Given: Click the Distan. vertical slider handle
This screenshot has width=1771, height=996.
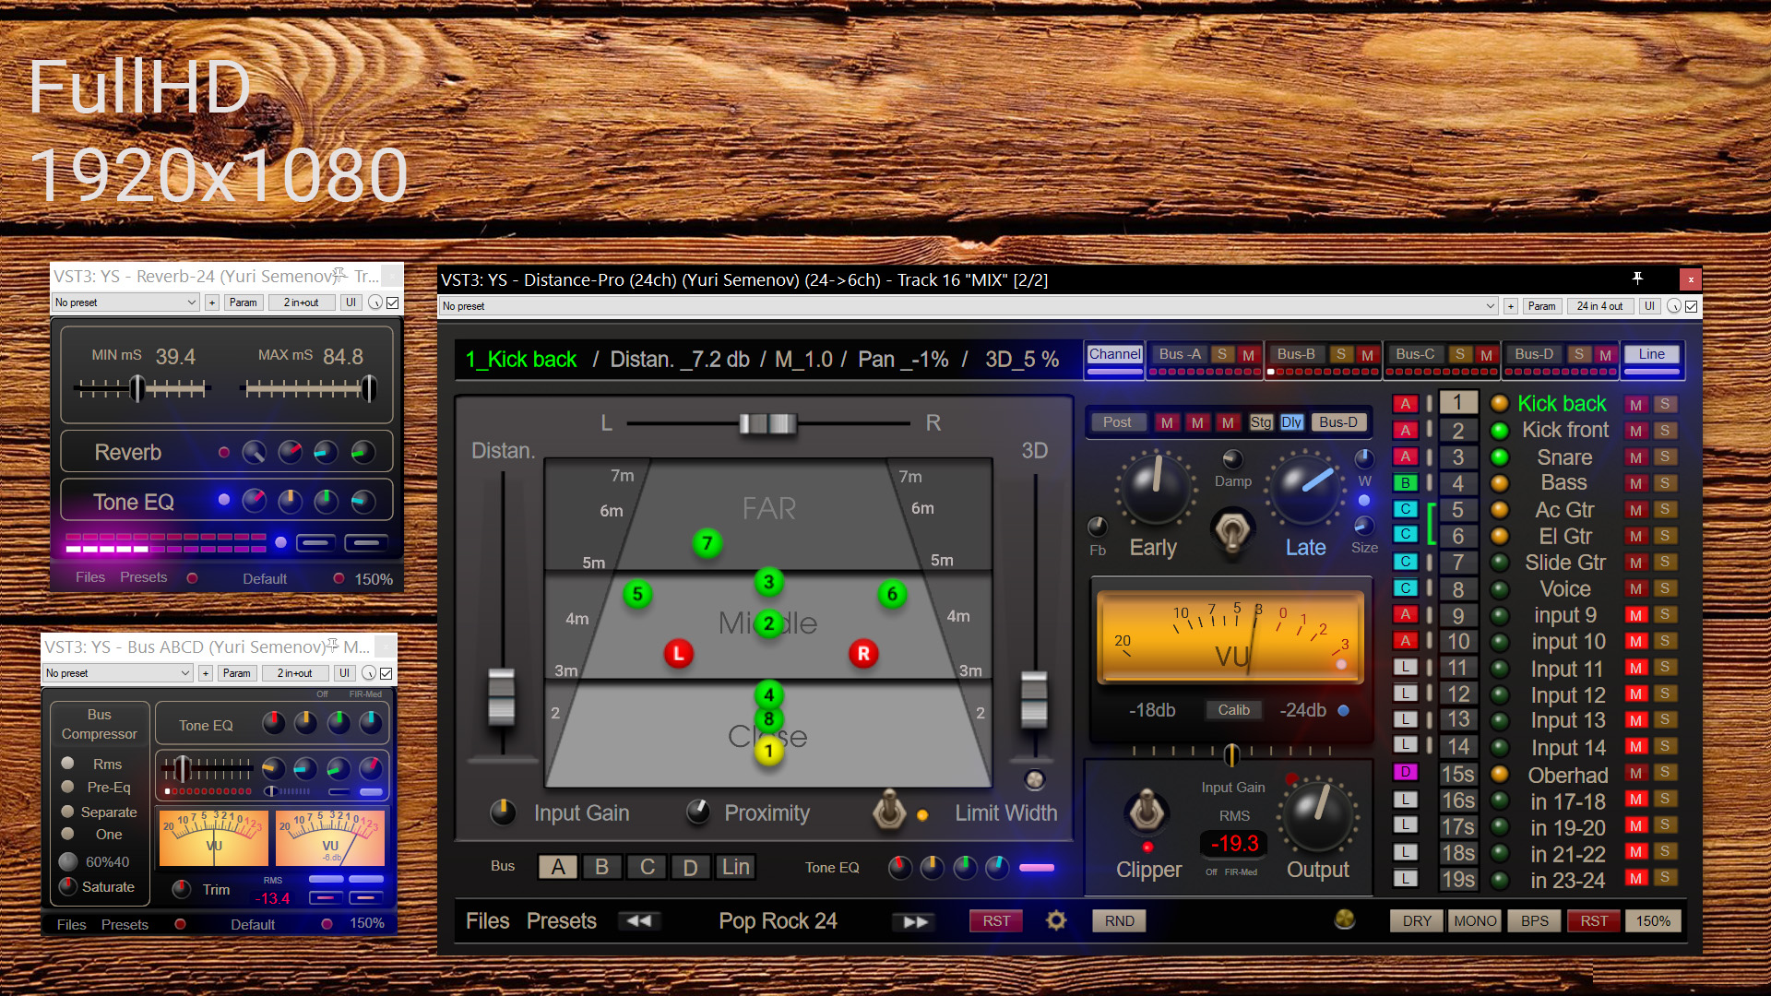Looking at the screenshot, I should [501, 696].
